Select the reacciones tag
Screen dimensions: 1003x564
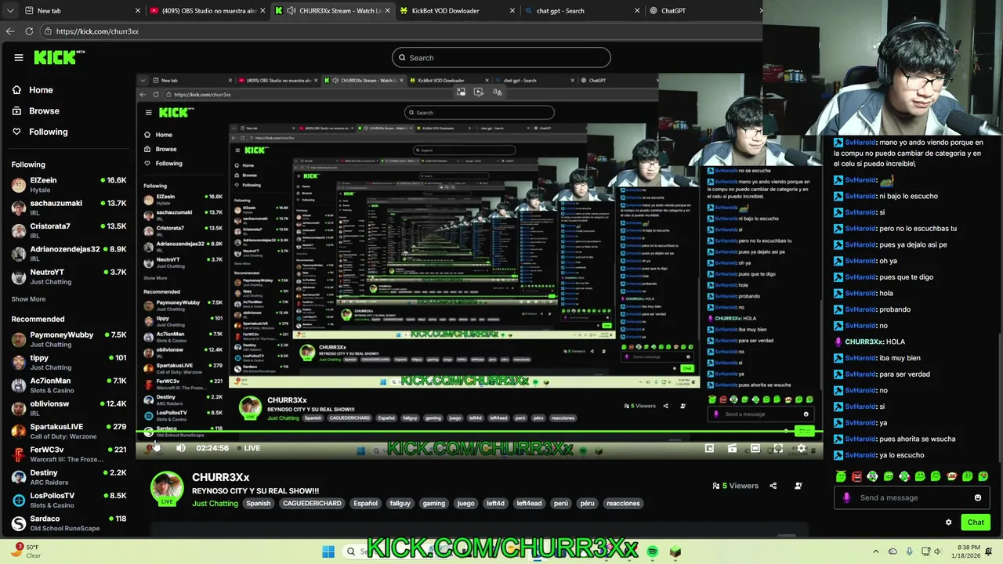623,504
